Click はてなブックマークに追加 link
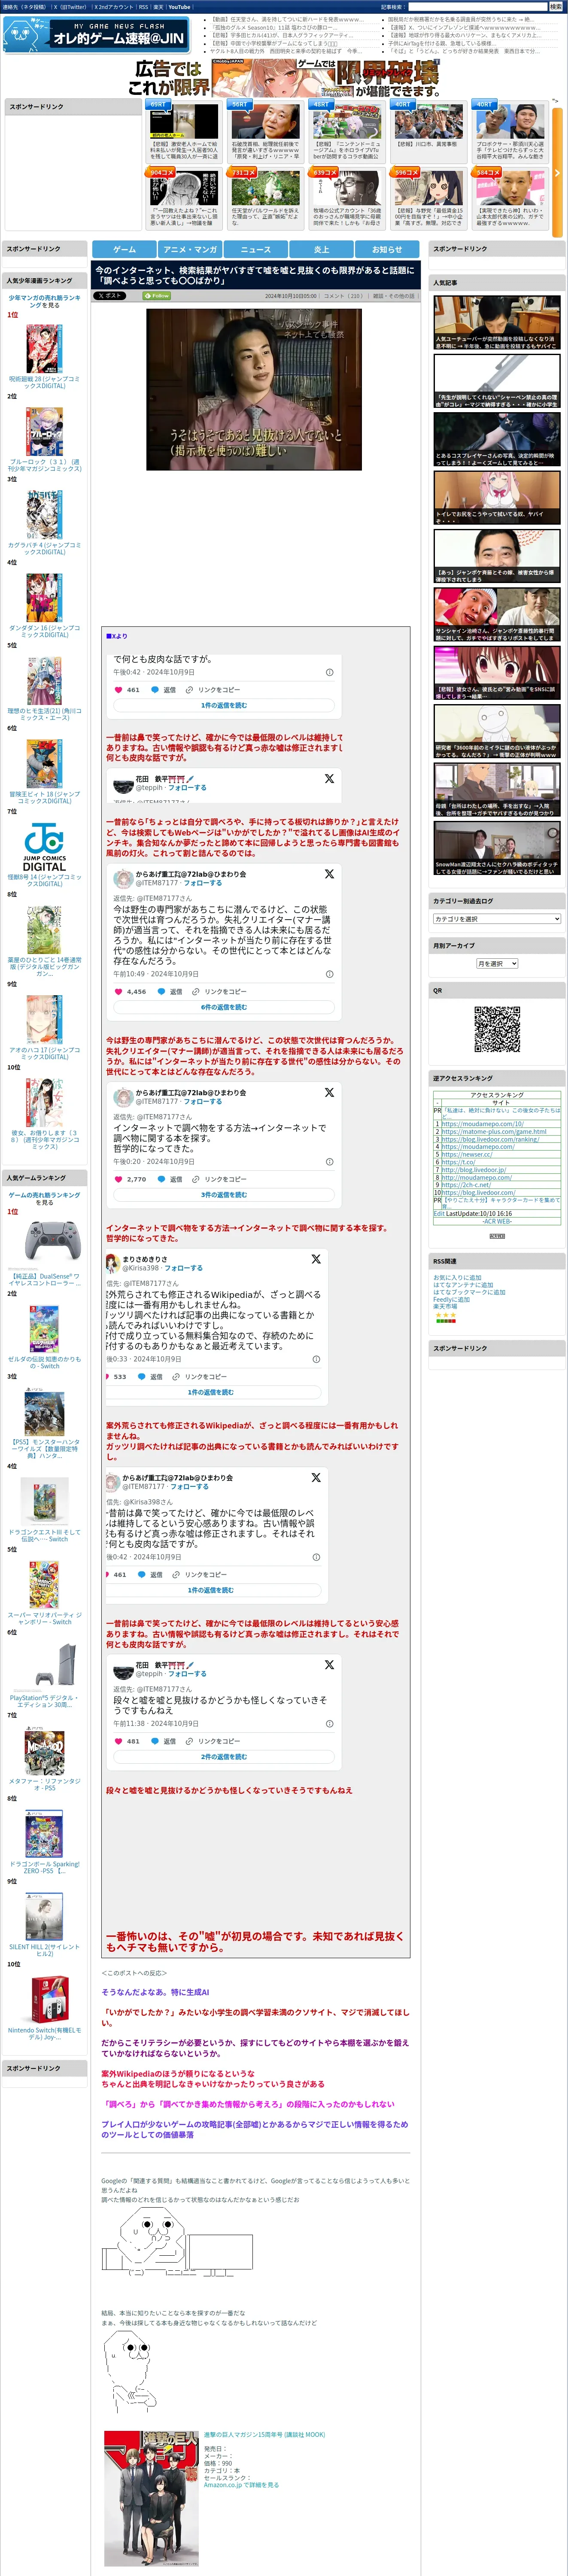The width and height of the screenshot is (568, 2576). 468,1292
